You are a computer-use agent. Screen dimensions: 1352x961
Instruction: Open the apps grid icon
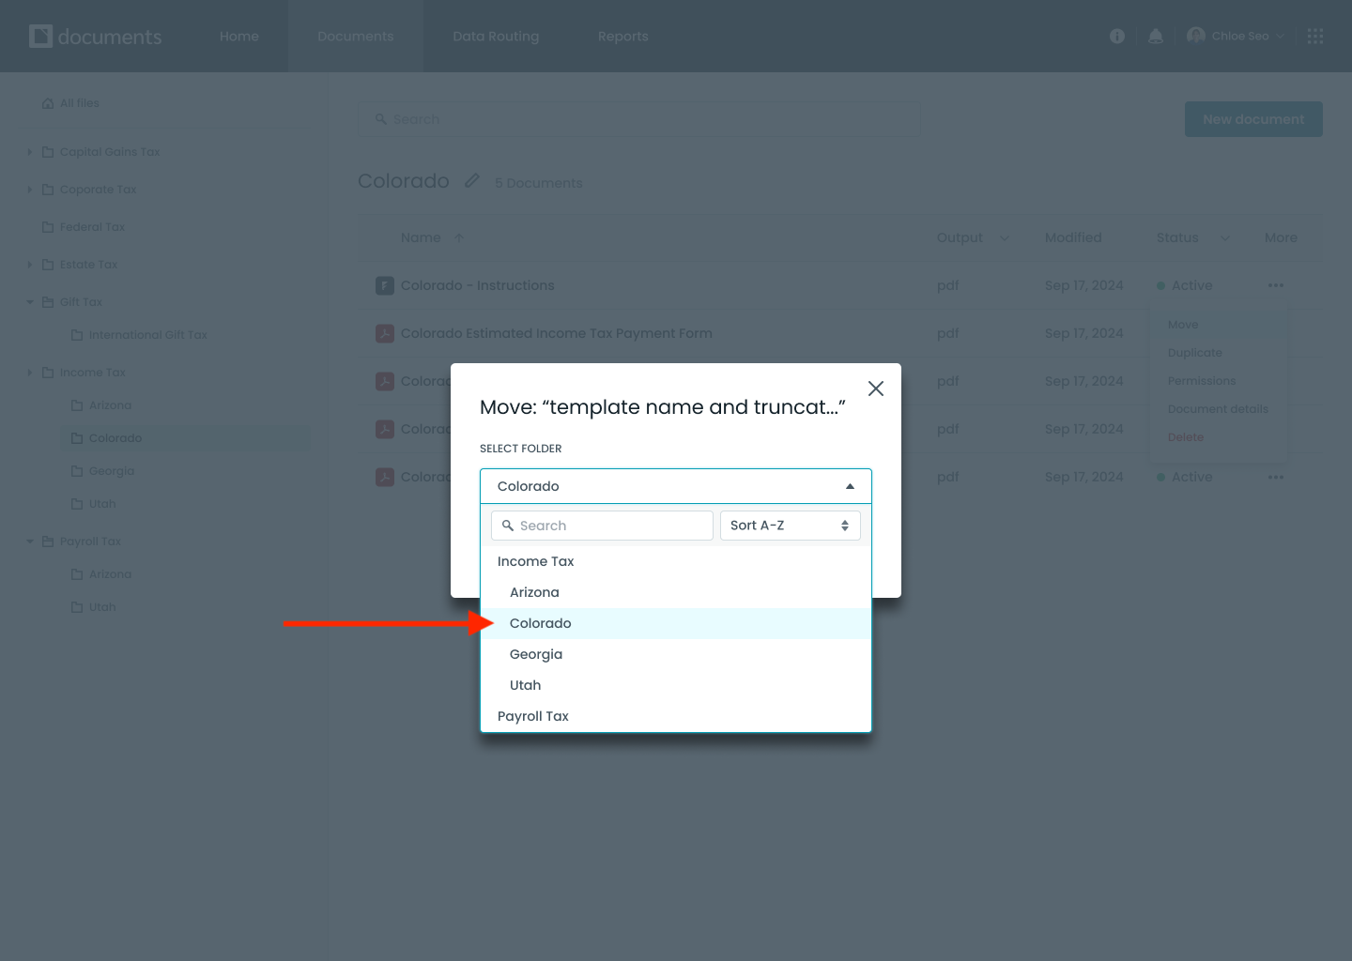coord(1315,37)
